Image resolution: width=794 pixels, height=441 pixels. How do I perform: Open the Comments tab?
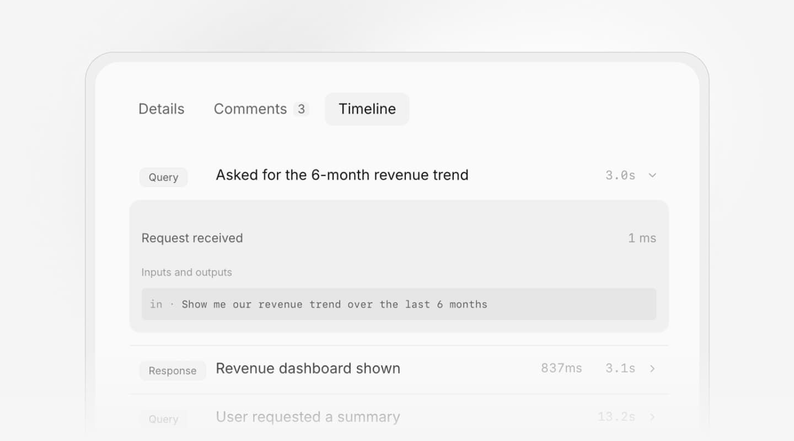261,109
